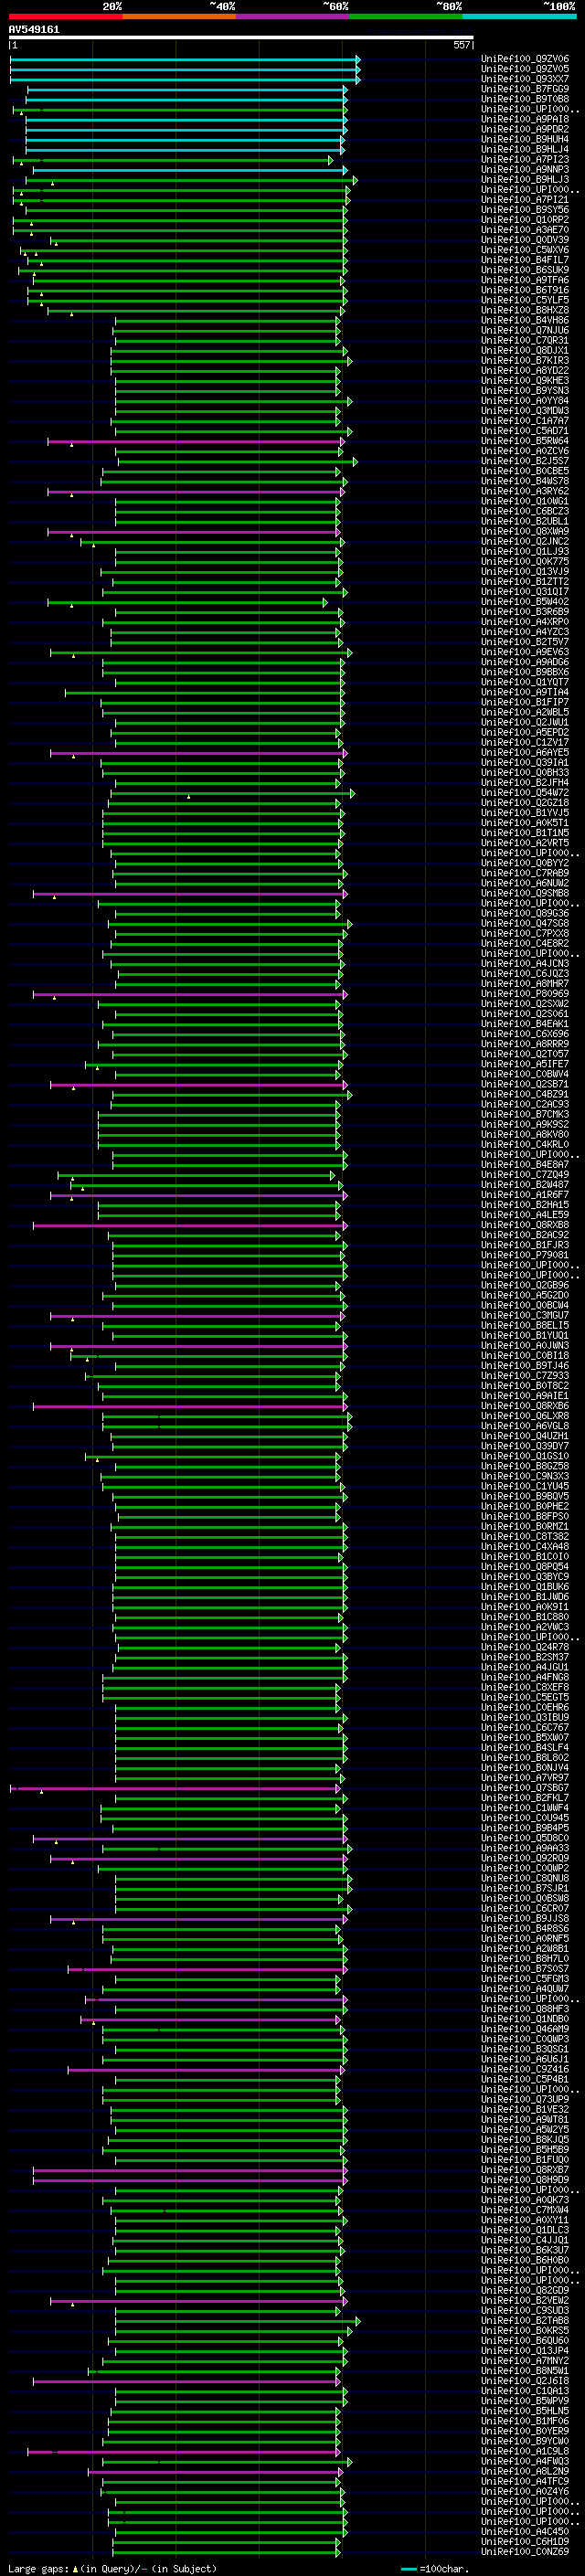Screen dimensions: 585x2576
Task: Click the UniRef100_A9TIA4 entry
Action: (525, 692)
